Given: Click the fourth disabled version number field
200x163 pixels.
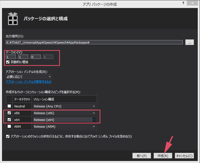Looking at the screenshot, I should click(48, 57).
